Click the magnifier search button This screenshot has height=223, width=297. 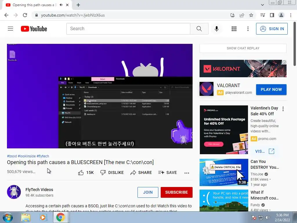(x=199, y=29)
